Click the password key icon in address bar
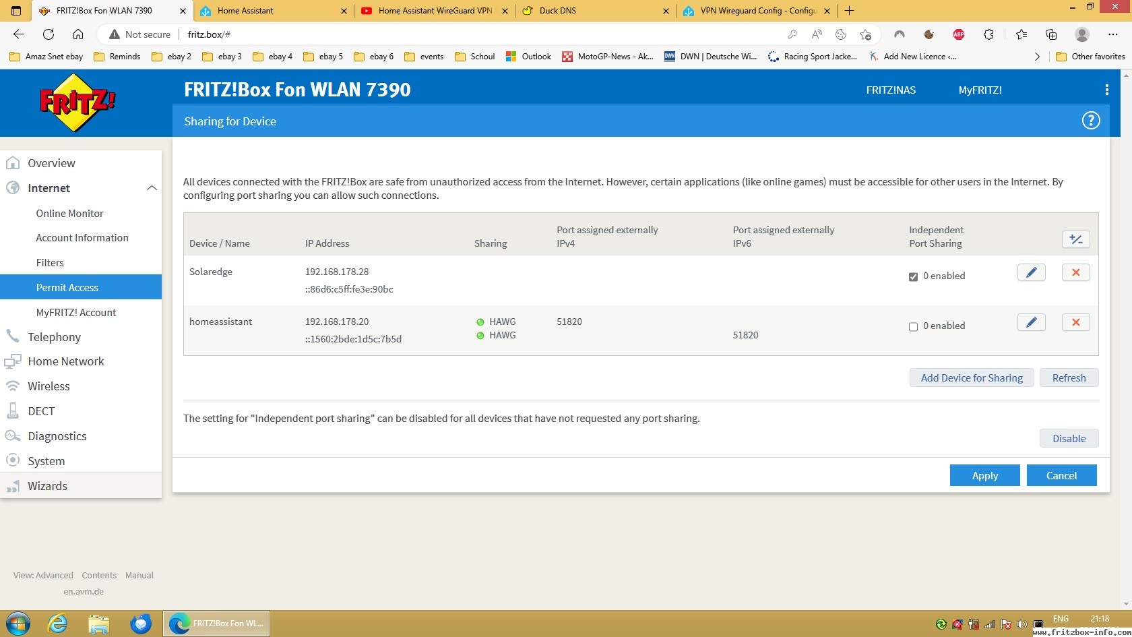Image resolution: width=1132 pixels, height=637 pixels. pos(792,34)
